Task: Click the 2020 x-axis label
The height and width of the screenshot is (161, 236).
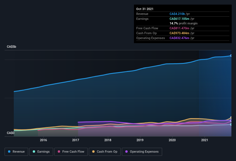Action: point(172,140)
